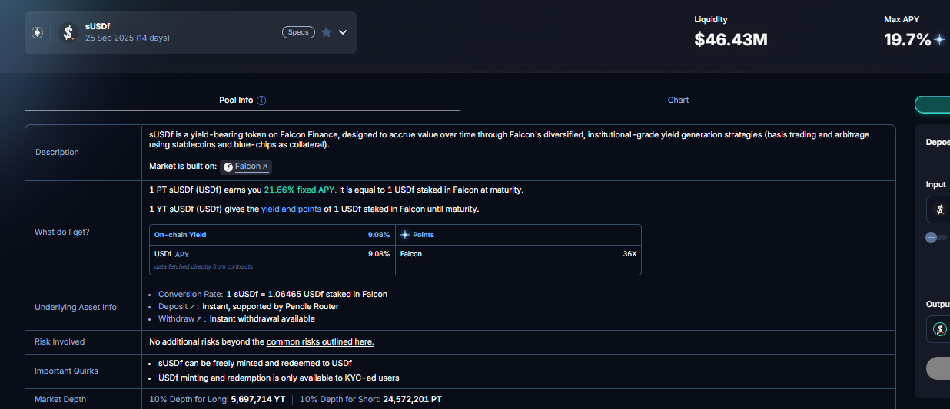This screenshot has height=409, width=950.
Task: Click the 21.66% fixed APY text
Action: 299,190
